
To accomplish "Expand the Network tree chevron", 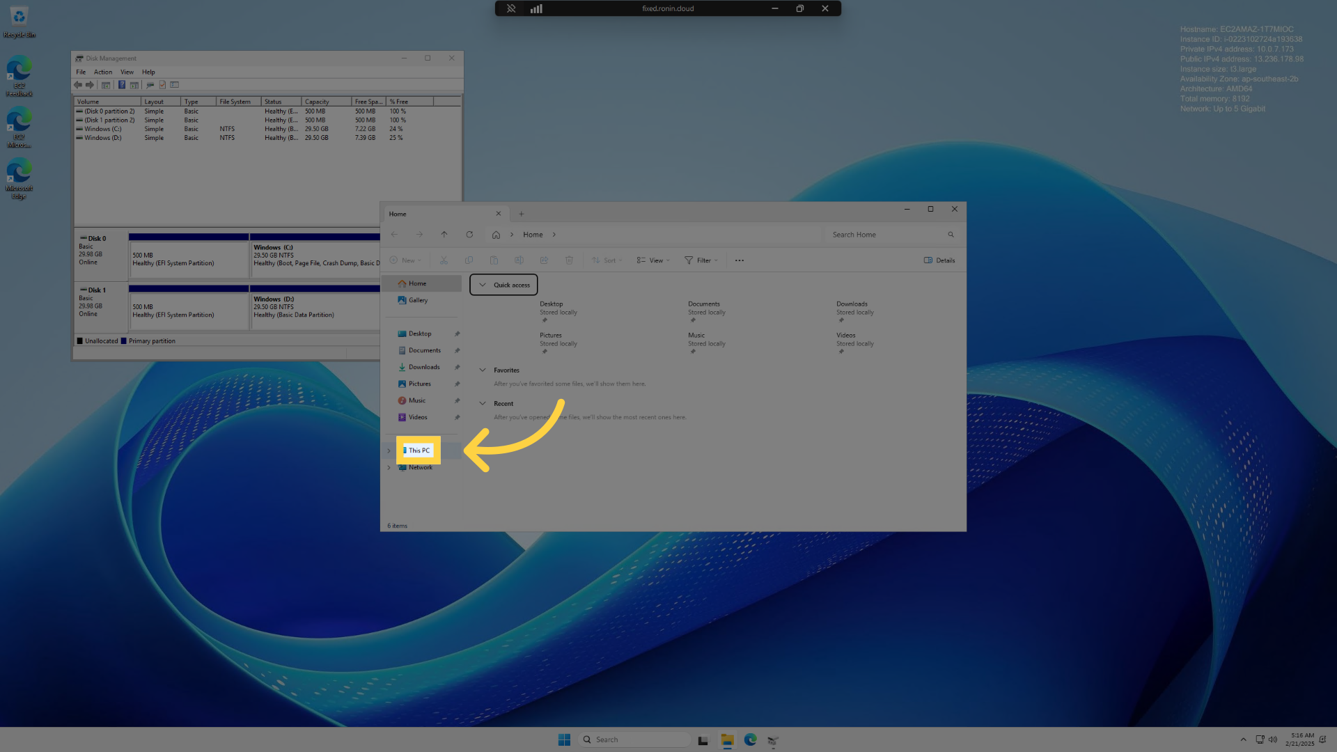I will tap(389, 467).
